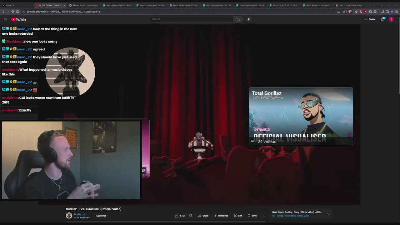Open the Brave profile avatar in toolbar

point(392,12)
